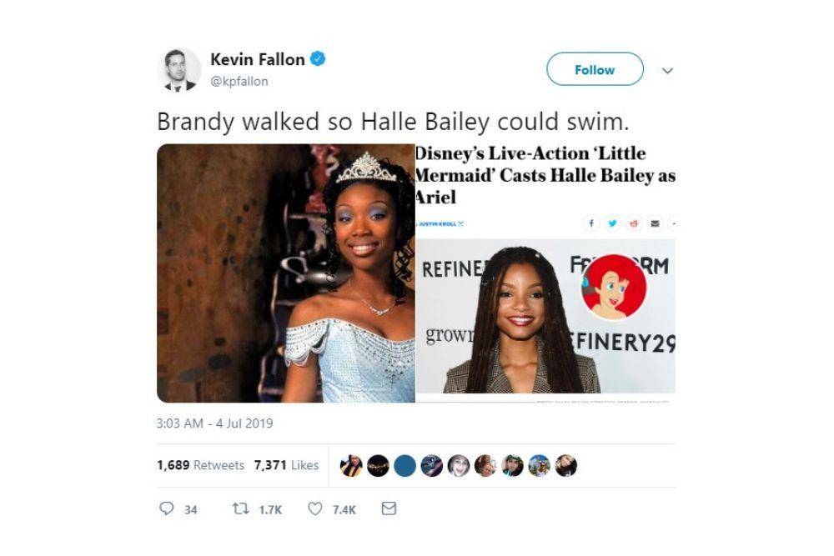The width and height of the screenshot is (834, 556).
Task: Open the Little Mermaid article image
Action: pyautogui.click(x=545, y=273)
